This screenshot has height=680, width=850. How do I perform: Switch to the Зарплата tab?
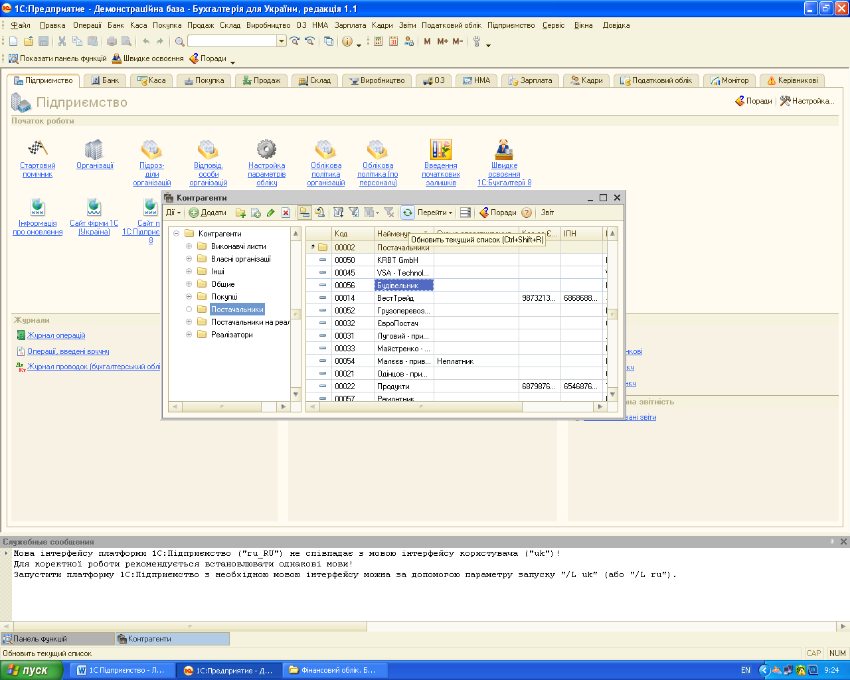530,80
